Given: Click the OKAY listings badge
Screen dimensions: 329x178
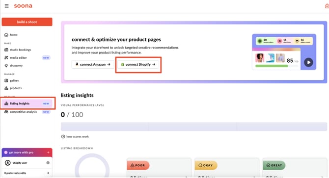Looking at the screenshot, I should coord(206,165).
